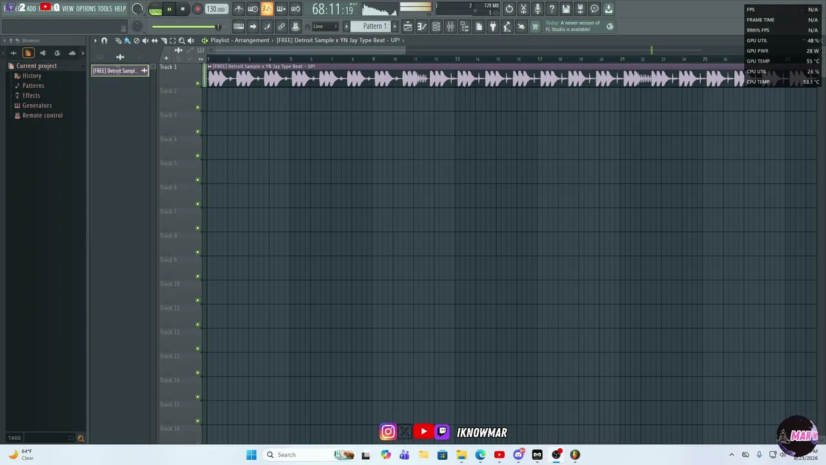Save the project with floppy icon
Viewport: 826px width, 465px height.
566,9
